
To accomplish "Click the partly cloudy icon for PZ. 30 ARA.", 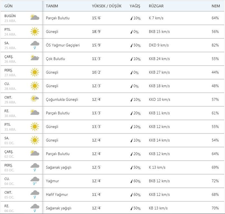I will tap(35, 112).
